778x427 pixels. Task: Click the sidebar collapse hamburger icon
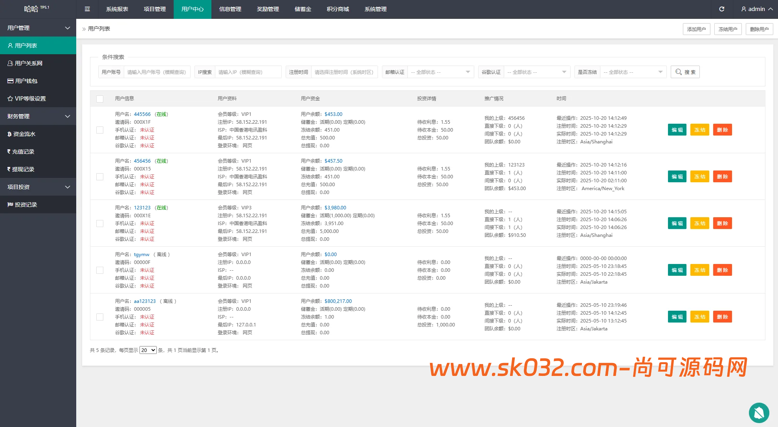(x=87, y=9)
